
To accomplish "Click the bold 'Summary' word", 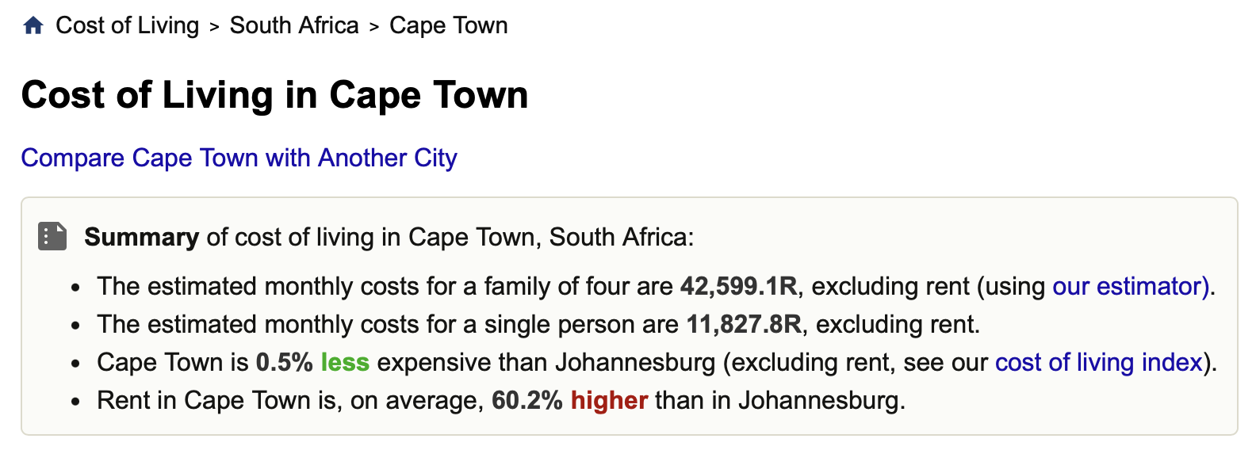I will click(x=141, y=237).
